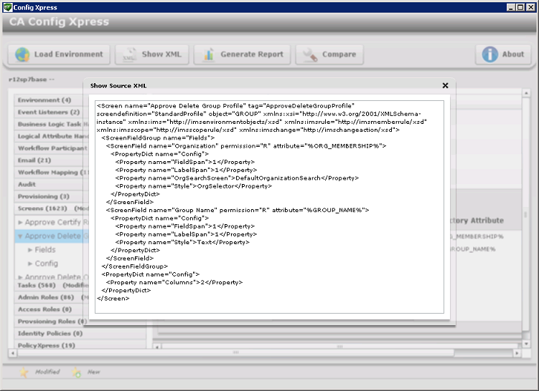Select the Config child tree item
Screen dimensions: 539x391
(45, 264)
